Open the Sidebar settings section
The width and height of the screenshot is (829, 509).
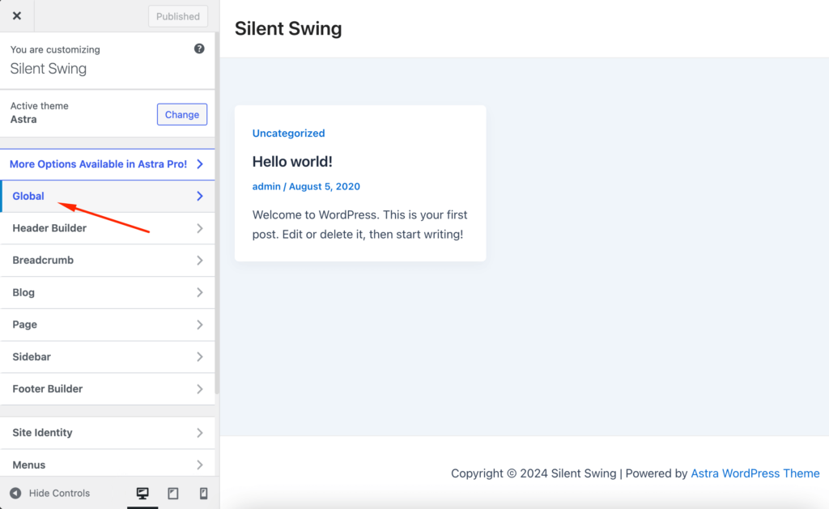pos(108,357)
